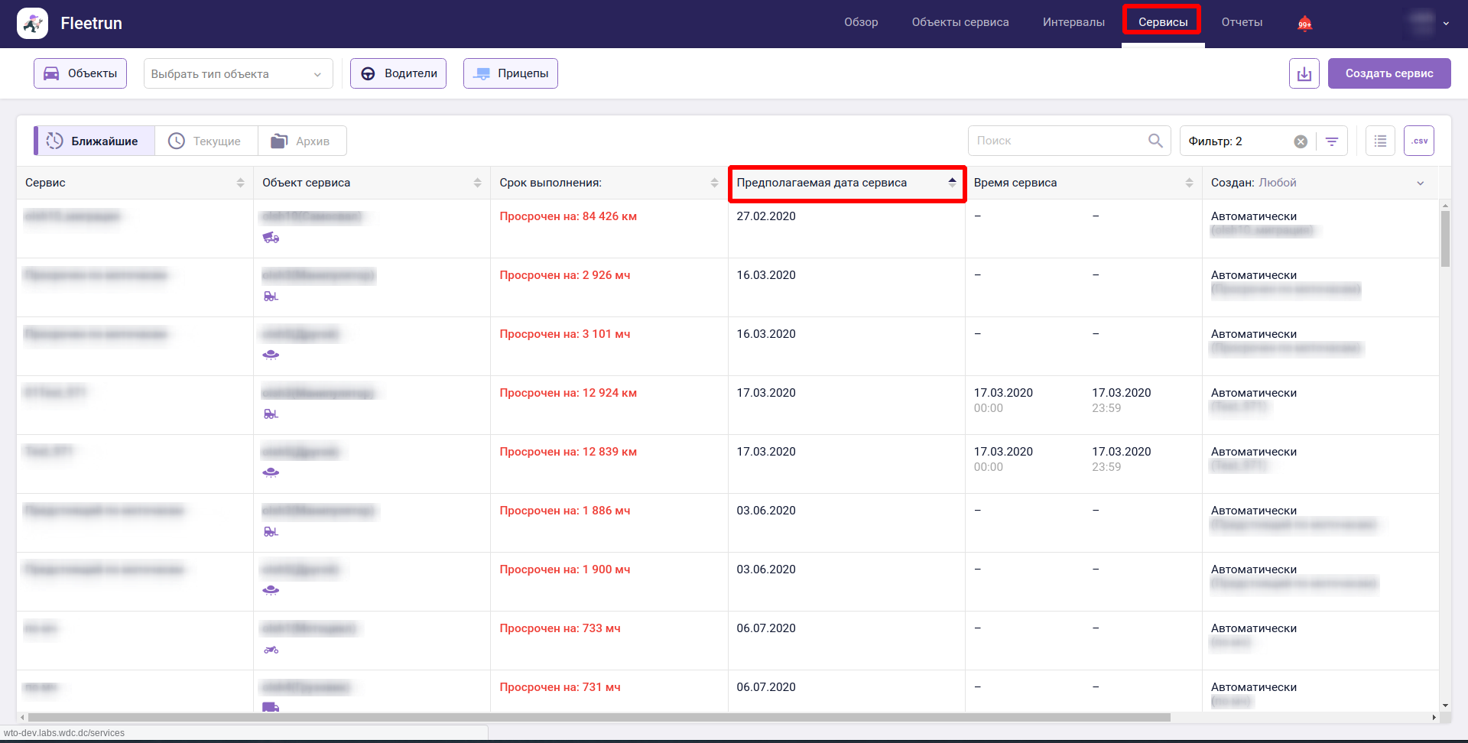Toggle the Прицепы filter button
Image resolution: width=1468 pixels, height=743 pixels.
click(x=511, y=73)
